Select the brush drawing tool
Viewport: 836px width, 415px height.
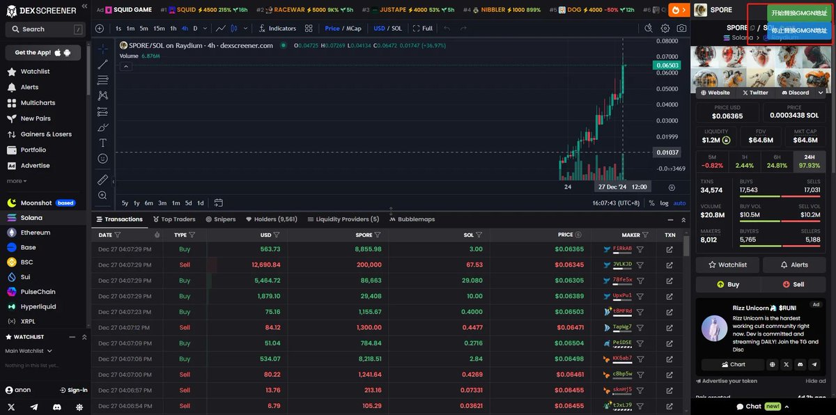(x=102, y=127)
